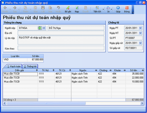Screen dimensions: 147x113
Task: Select amount cell 67.000.000 in currency table
Action: click(35, 59)
